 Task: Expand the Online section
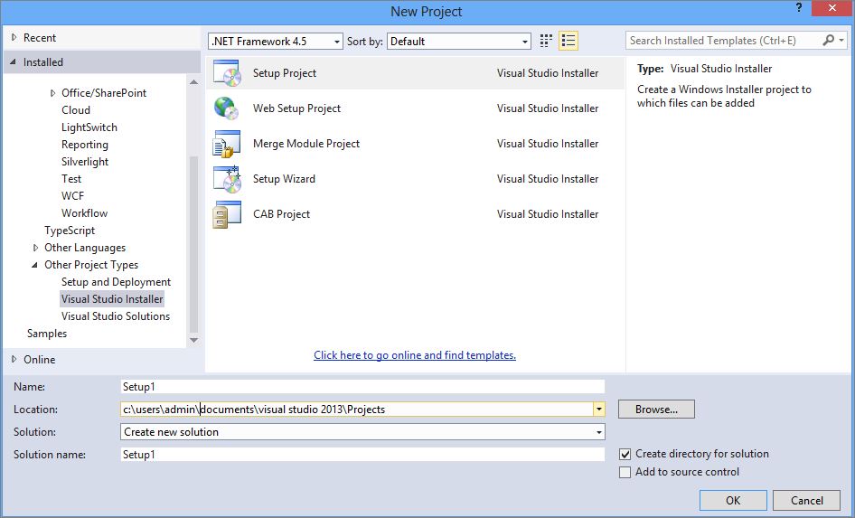[x=14, y=359]
